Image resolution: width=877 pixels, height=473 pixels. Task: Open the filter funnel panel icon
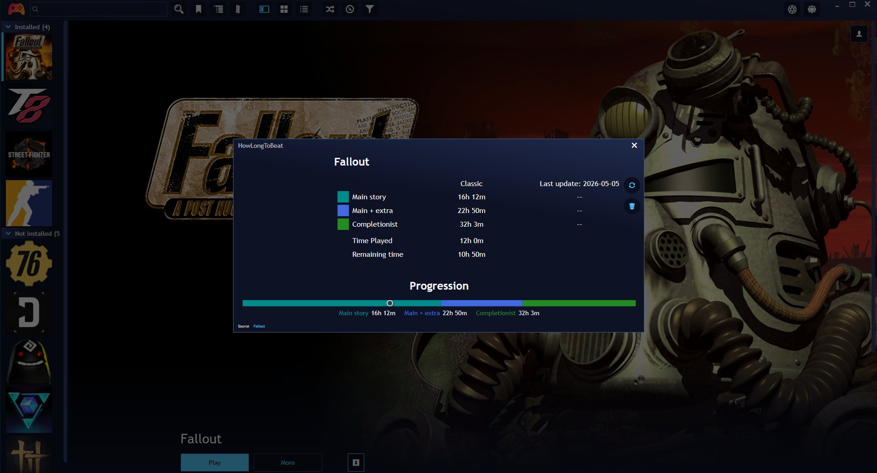(370, 9)
